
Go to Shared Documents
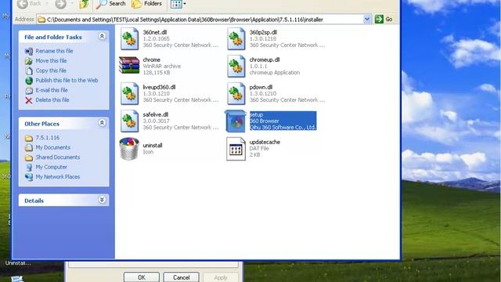(x=57, y=157)
